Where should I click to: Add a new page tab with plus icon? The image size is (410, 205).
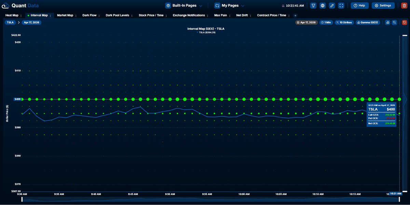296,15
